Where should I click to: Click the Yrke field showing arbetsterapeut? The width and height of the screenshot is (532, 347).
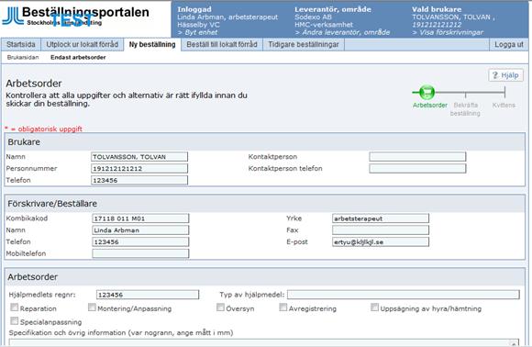(381, 218)
